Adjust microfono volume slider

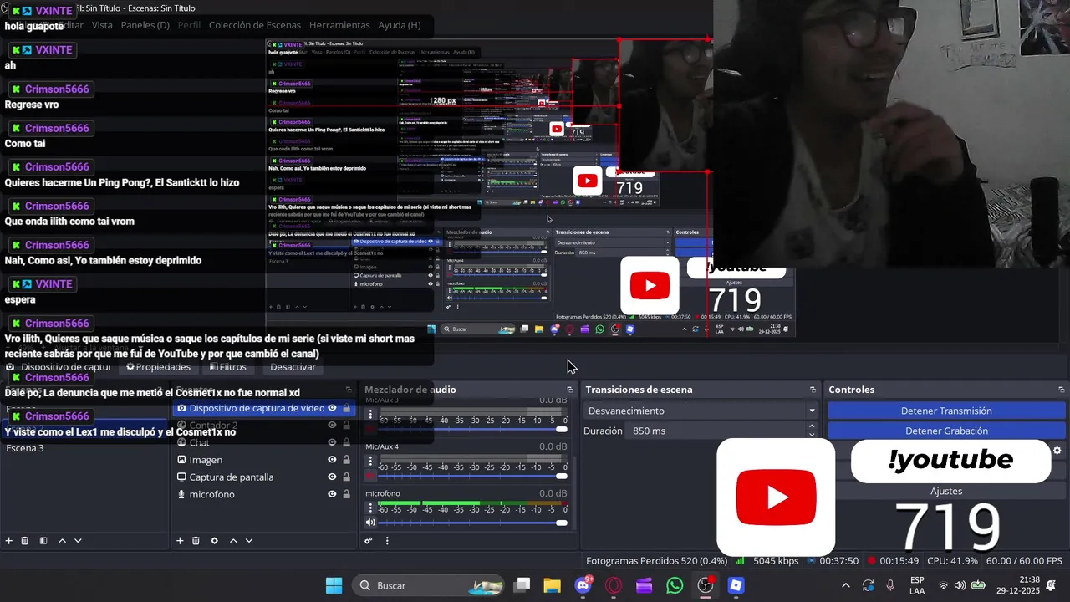click(472, 523)
